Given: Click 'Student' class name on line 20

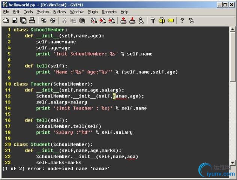Looking at the screenshot, I should 40,144.
